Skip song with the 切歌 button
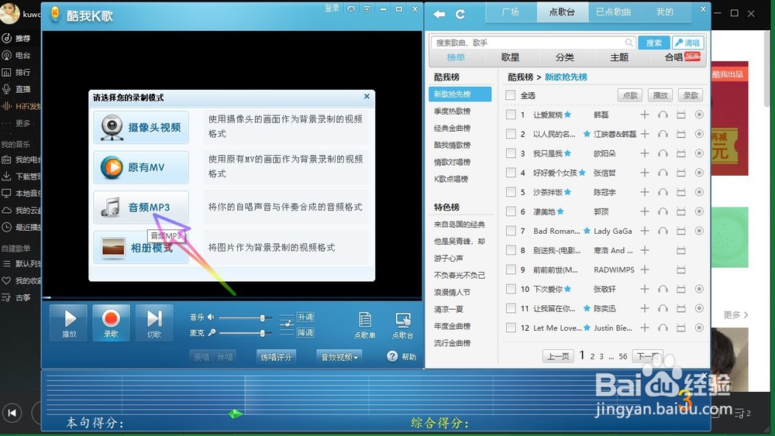Viewport: 775px width, 436px height. coord(154,323)
